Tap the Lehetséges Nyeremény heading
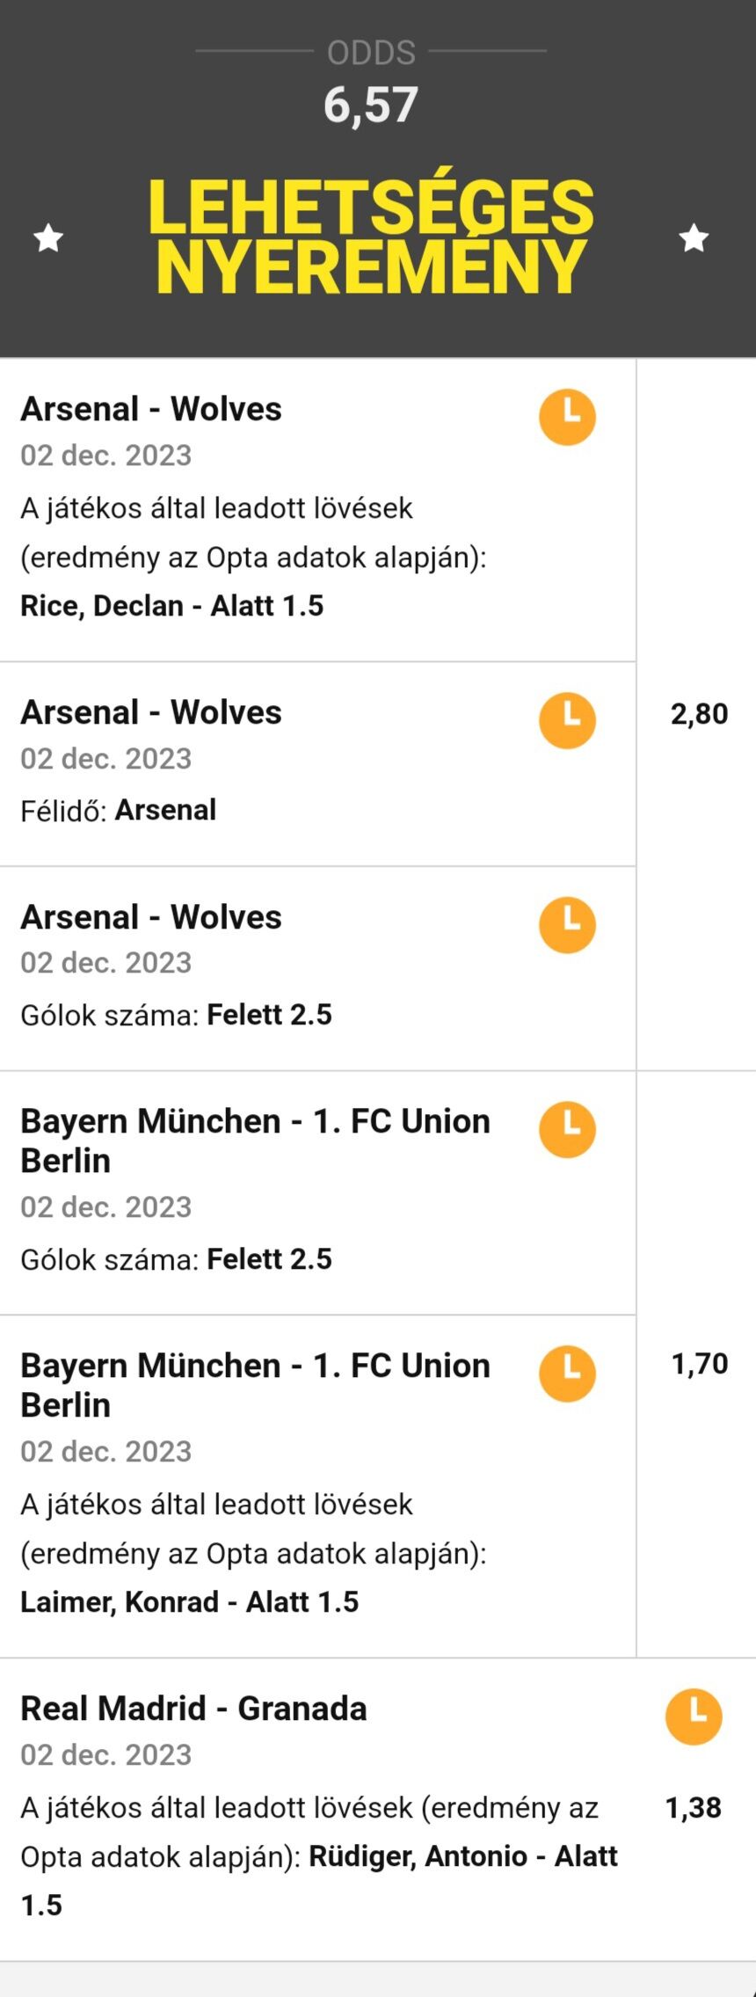 [371, 236]
